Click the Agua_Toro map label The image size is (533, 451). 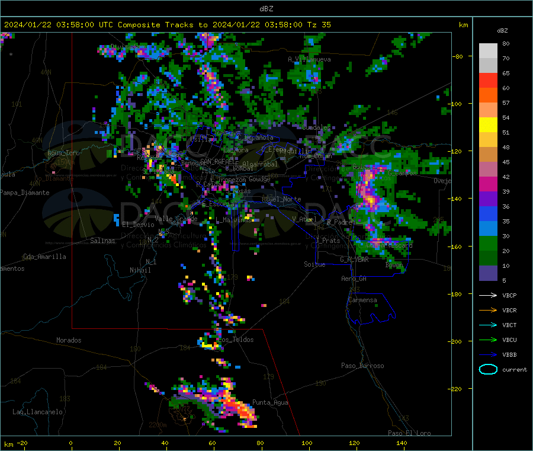coord(63,153)
